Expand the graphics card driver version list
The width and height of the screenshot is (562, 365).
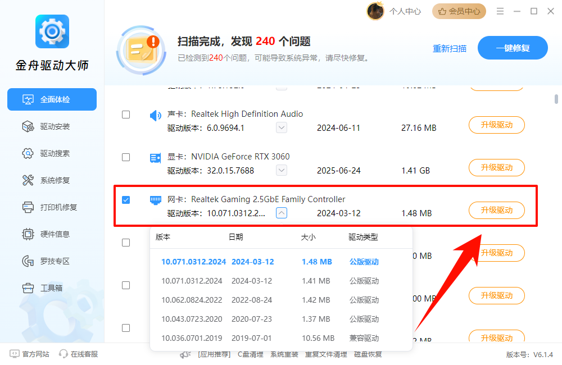(x=281, y=170)
